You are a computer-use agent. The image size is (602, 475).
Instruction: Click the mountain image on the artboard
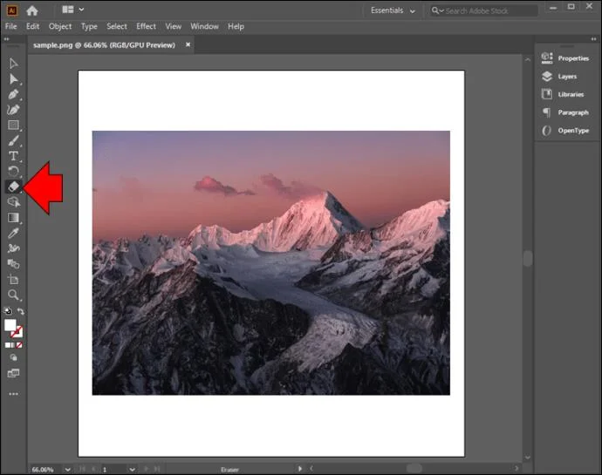(271, 263)
